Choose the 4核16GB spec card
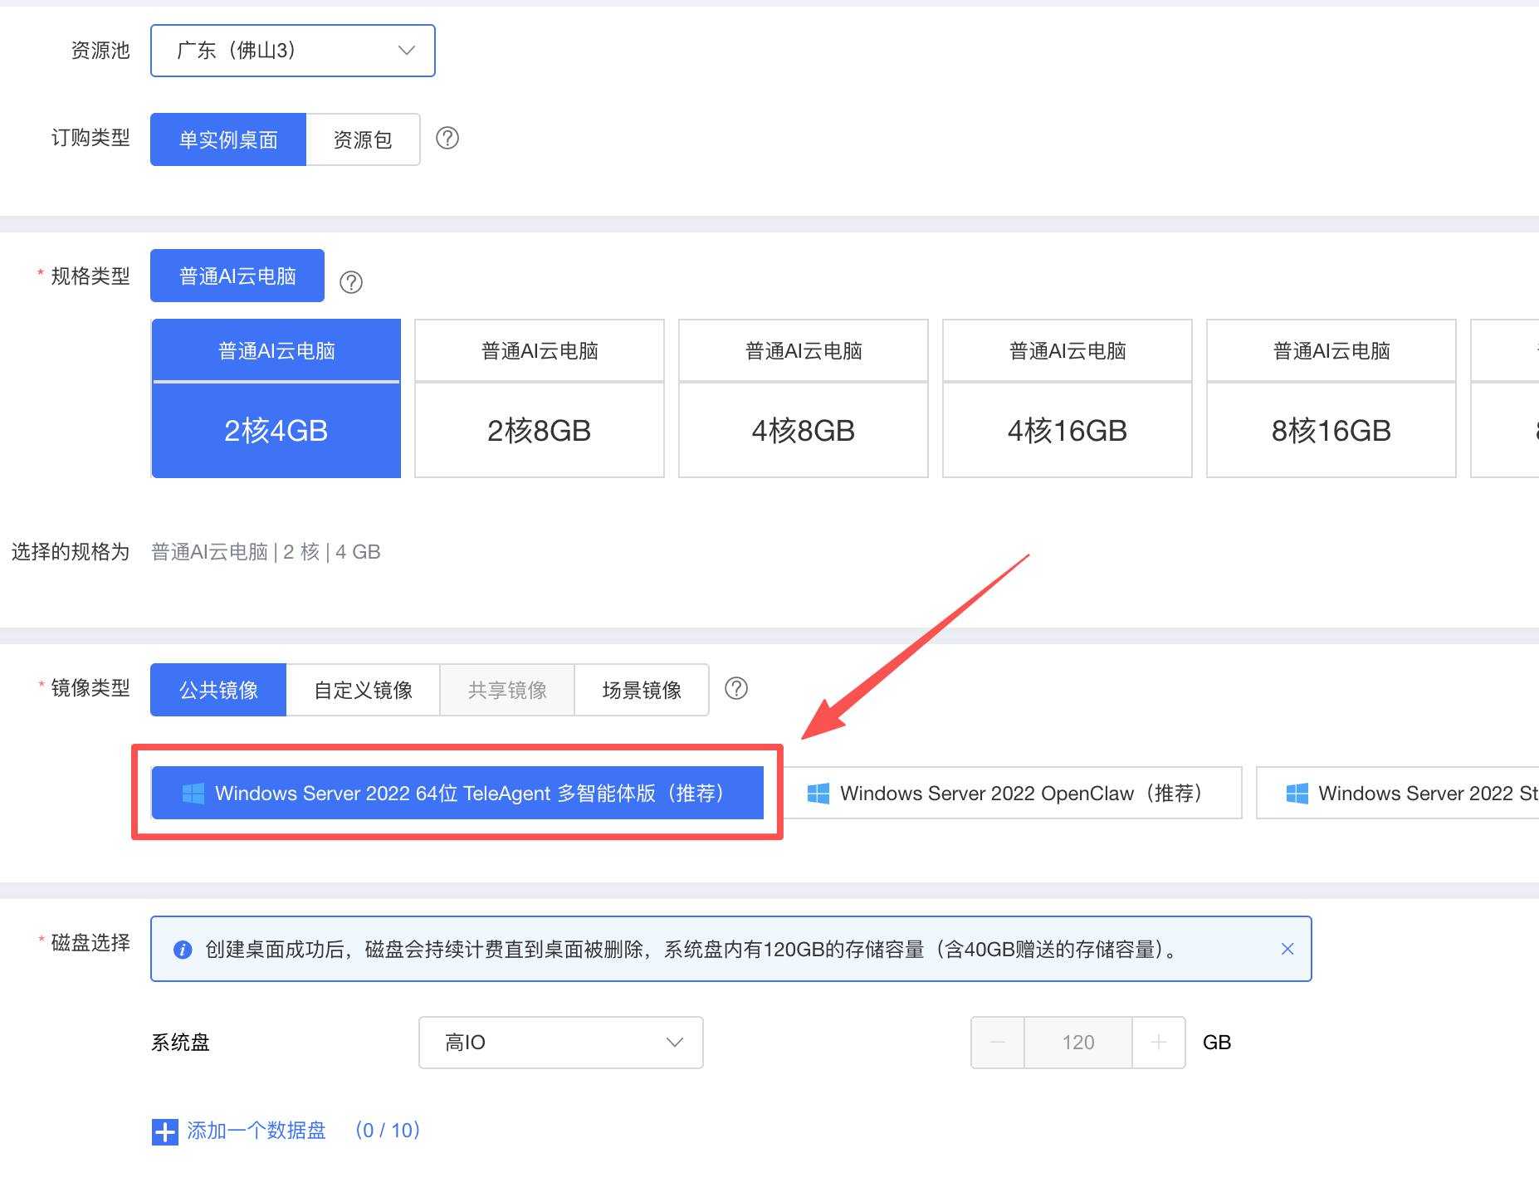This screenshot has height=1192, width=1539. [1068, 398]
